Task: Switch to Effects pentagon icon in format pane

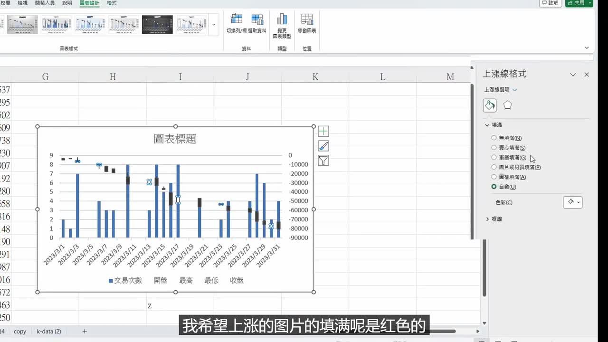Action: [x=507, y=105]
